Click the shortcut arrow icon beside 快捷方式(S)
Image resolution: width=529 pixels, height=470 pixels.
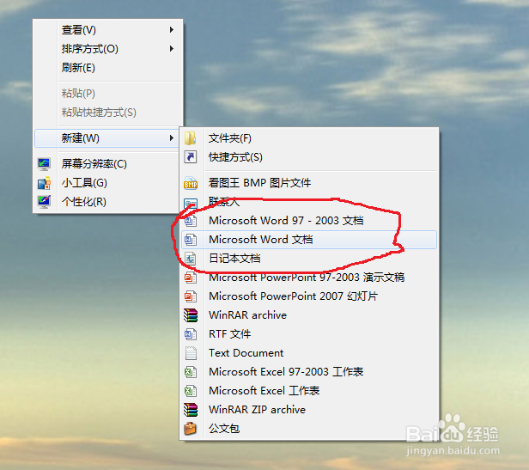191,157
